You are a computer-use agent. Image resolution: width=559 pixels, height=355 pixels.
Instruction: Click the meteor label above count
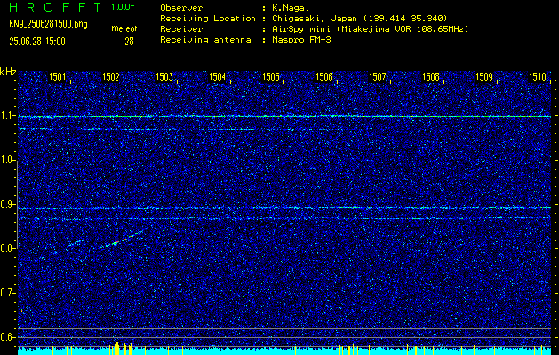point(124,28)
